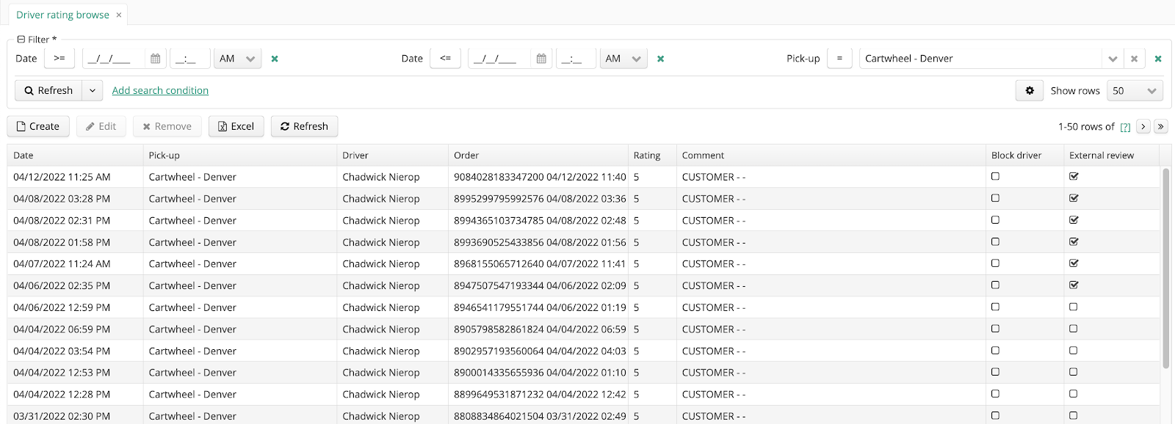Screen dimensions: 1175x424
Task: Toggle Block driver for 04/04/2022 06:59 PM row
Action: point(995,329)
